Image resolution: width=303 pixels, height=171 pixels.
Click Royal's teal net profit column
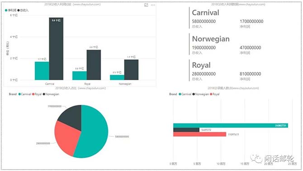click(80, 76)
